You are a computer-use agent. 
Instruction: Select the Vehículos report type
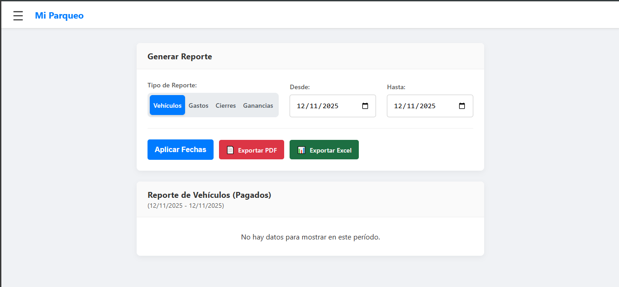point(167,105)
